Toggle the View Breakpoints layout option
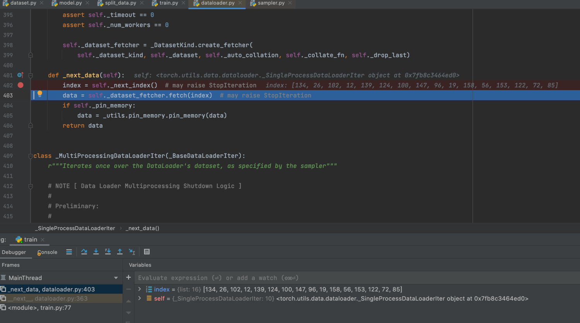The height and width of the screenshot is (323, 580). 69,252
